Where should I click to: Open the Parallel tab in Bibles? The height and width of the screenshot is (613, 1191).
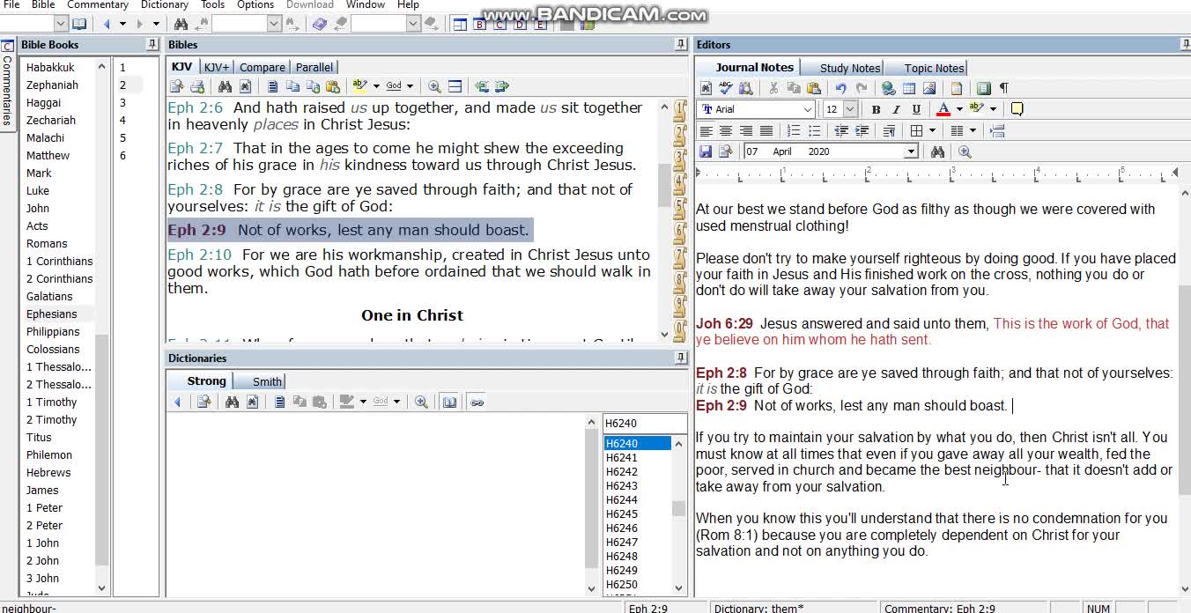click(314, 67)
